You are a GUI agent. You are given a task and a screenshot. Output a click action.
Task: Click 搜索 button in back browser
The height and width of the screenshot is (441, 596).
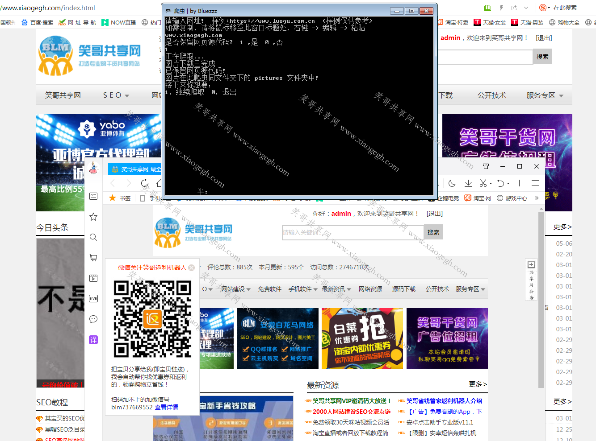click(542, 57)
